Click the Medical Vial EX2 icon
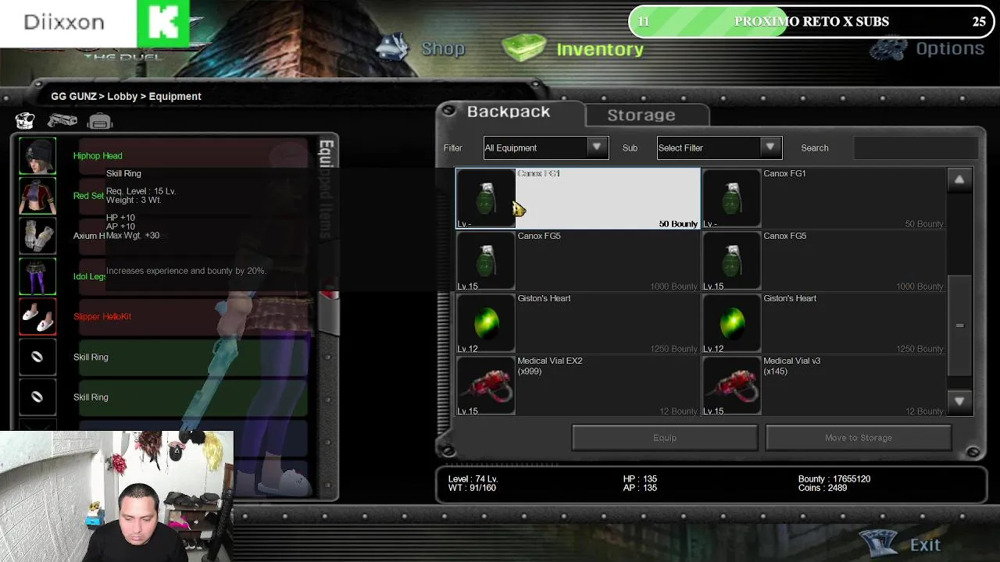 coord(486,386)
